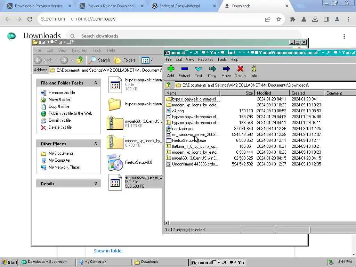Click the share page icon in address bar
The height and width of the screenshot is (267, 356).
point(268,19)
